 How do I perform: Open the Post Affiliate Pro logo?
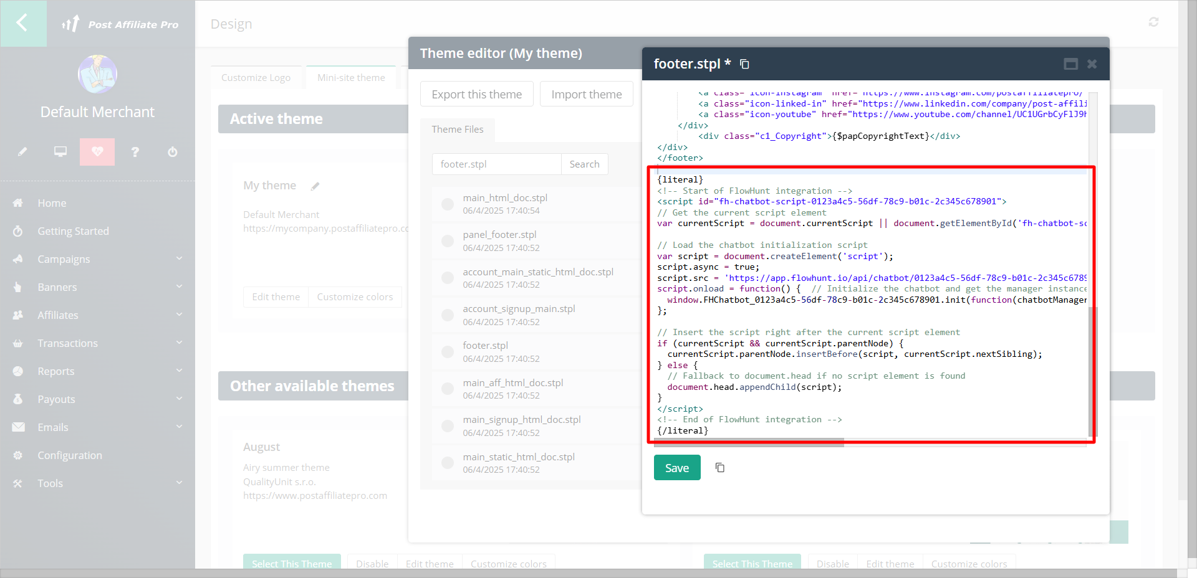120,24
